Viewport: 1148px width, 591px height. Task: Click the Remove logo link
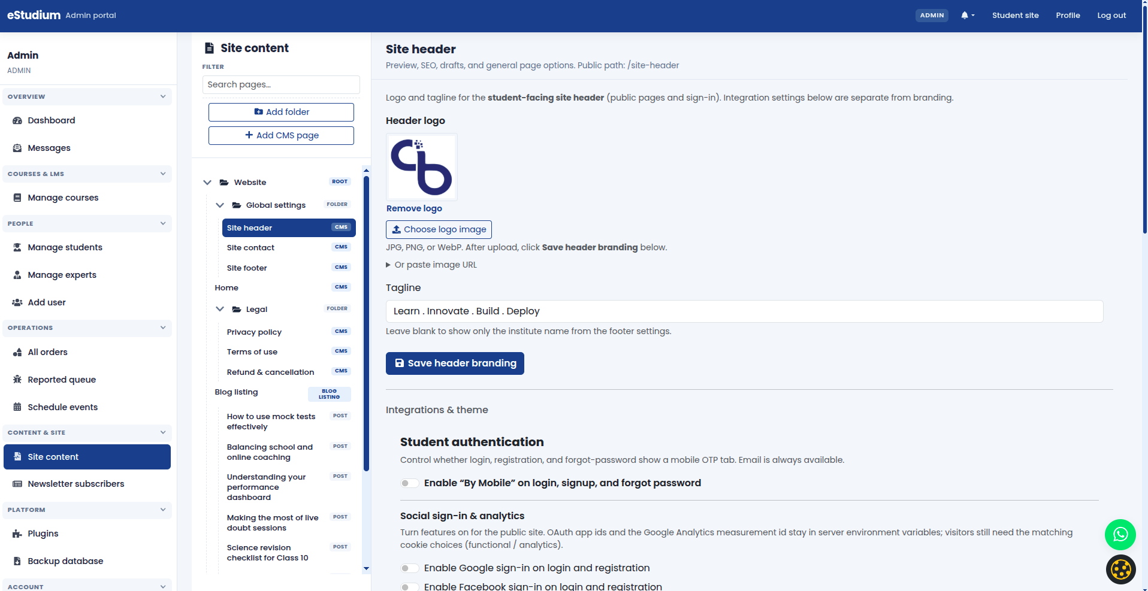pyautogui.click(x=414, y=208)
